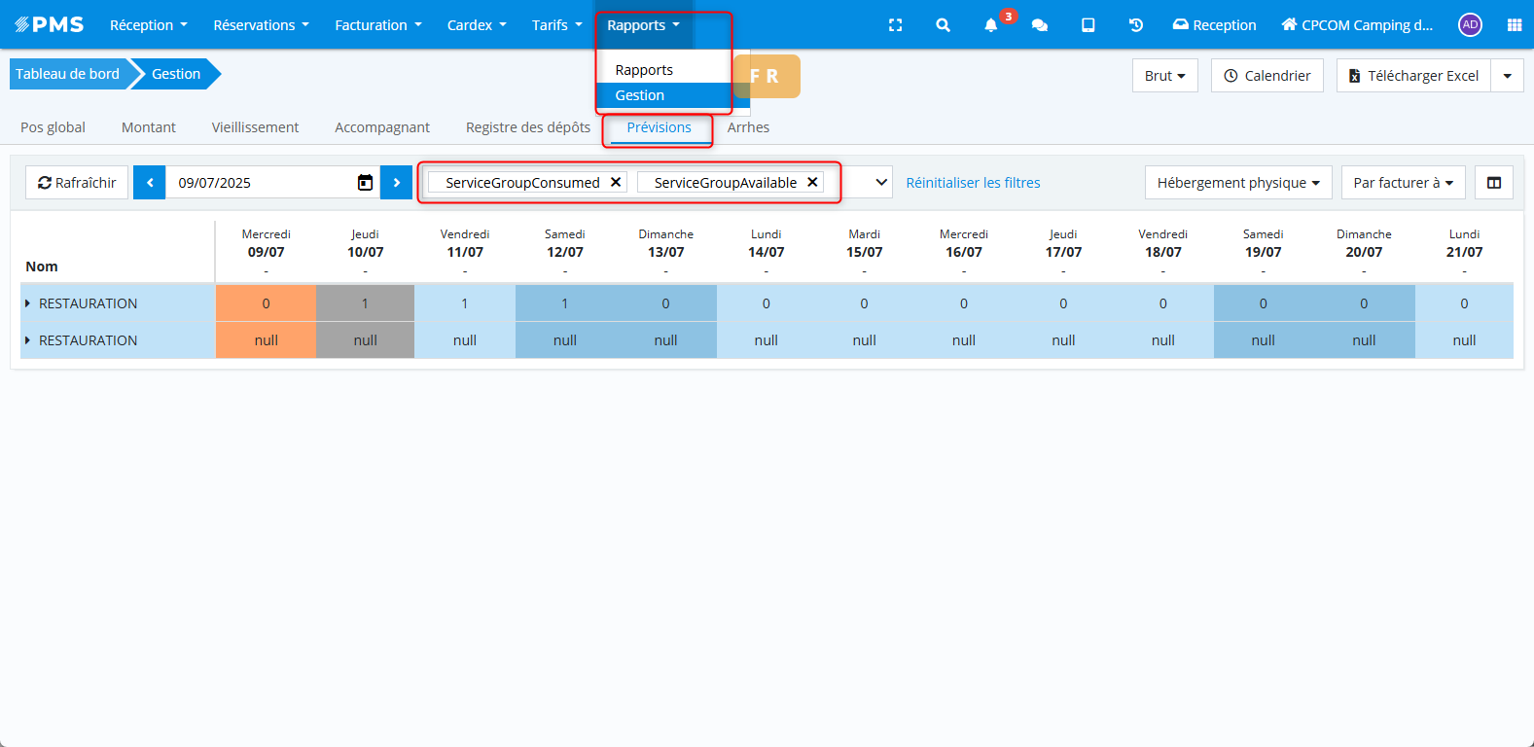Image resolution: width=1534 pixels, height=747 pixels.
Task: Click Réinitialiser les filtres link
Action: click(973, 183)
